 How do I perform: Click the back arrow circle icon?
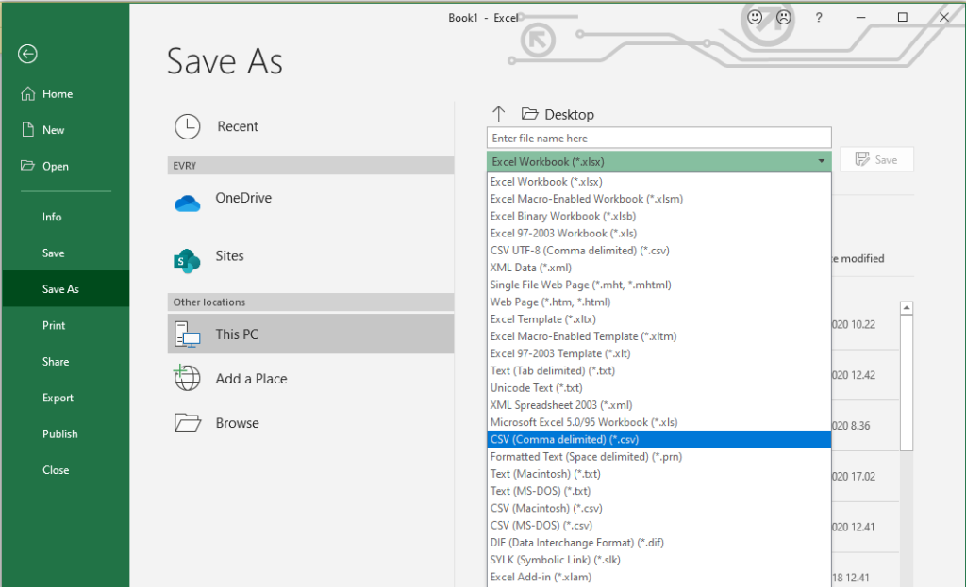pyautogui.click(x=27, y=54)
